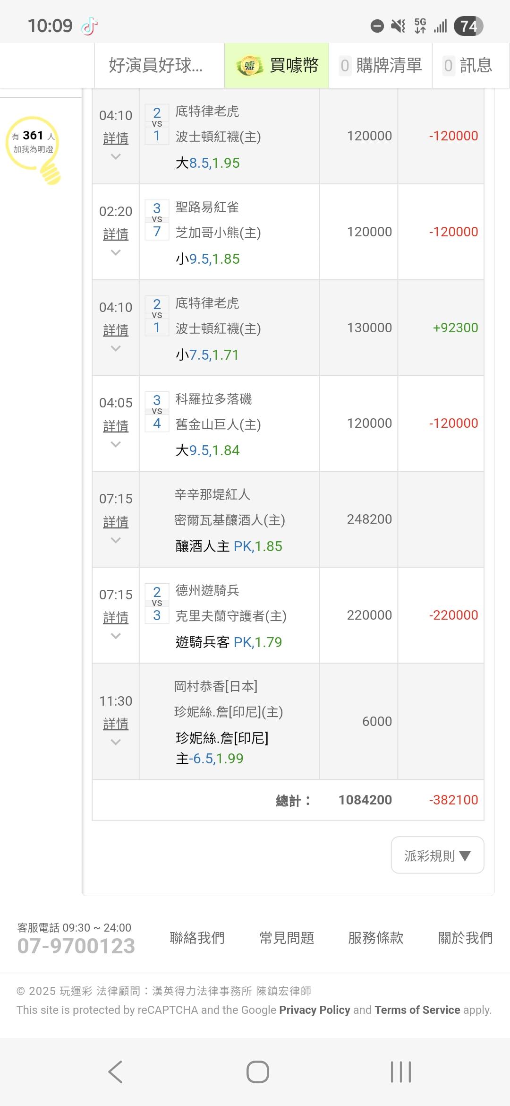Switch to the 好演員好球 tab

click(x=156, y=66)
